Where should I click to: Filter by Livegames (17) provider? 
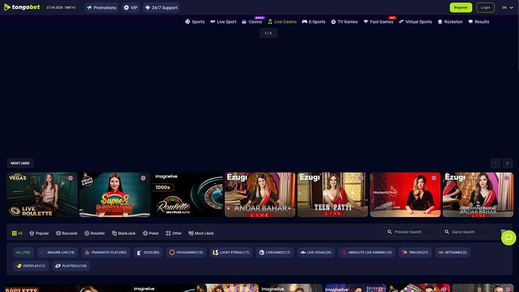[x=274, y=252]
